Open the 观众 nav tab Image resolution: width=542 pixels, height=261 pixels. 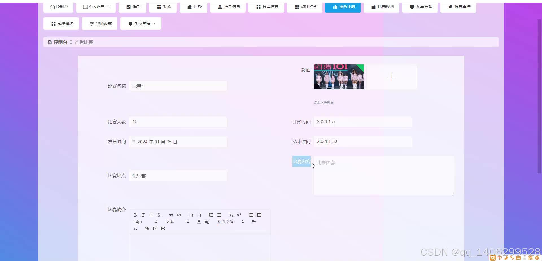click(163, 7)
